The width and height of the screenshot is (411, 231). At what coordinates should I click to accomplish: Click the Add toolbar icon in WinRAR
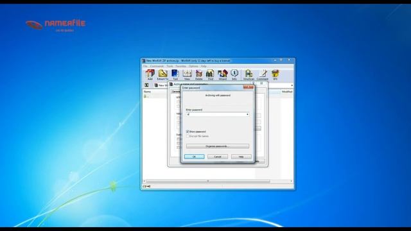point(150,75)
